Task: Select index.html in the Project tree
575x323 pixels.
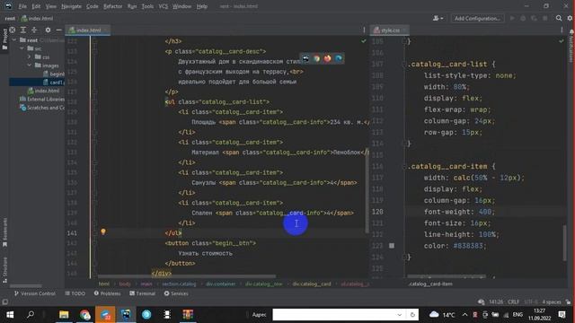Action: point(43,91)
